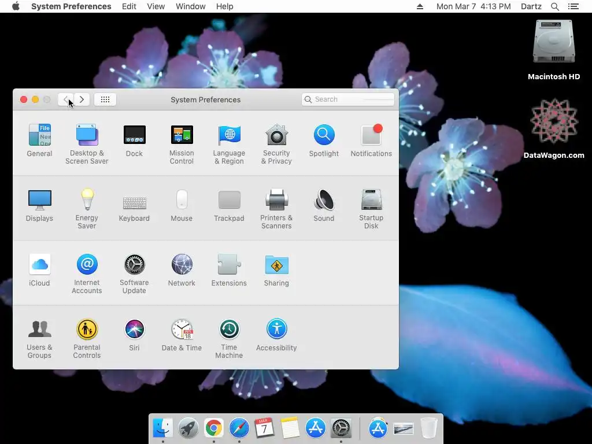Open the View menu
Screen dimensions: 592x444
click(x=156, y=6)
